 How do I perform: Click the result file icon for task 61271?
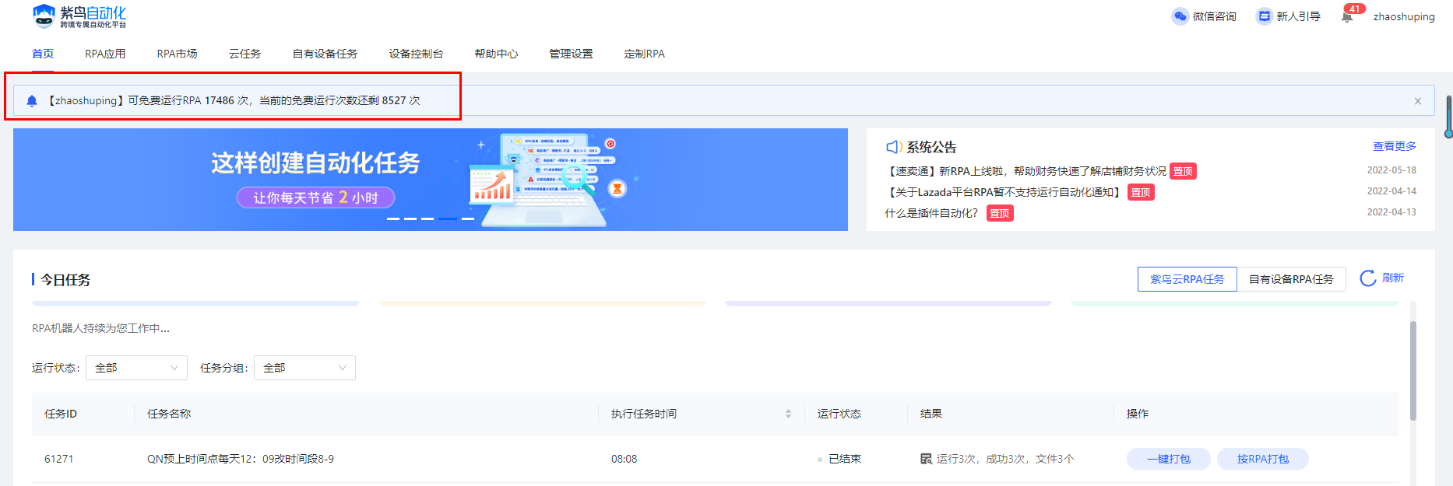pyautogui.click(x=926, y=459)
